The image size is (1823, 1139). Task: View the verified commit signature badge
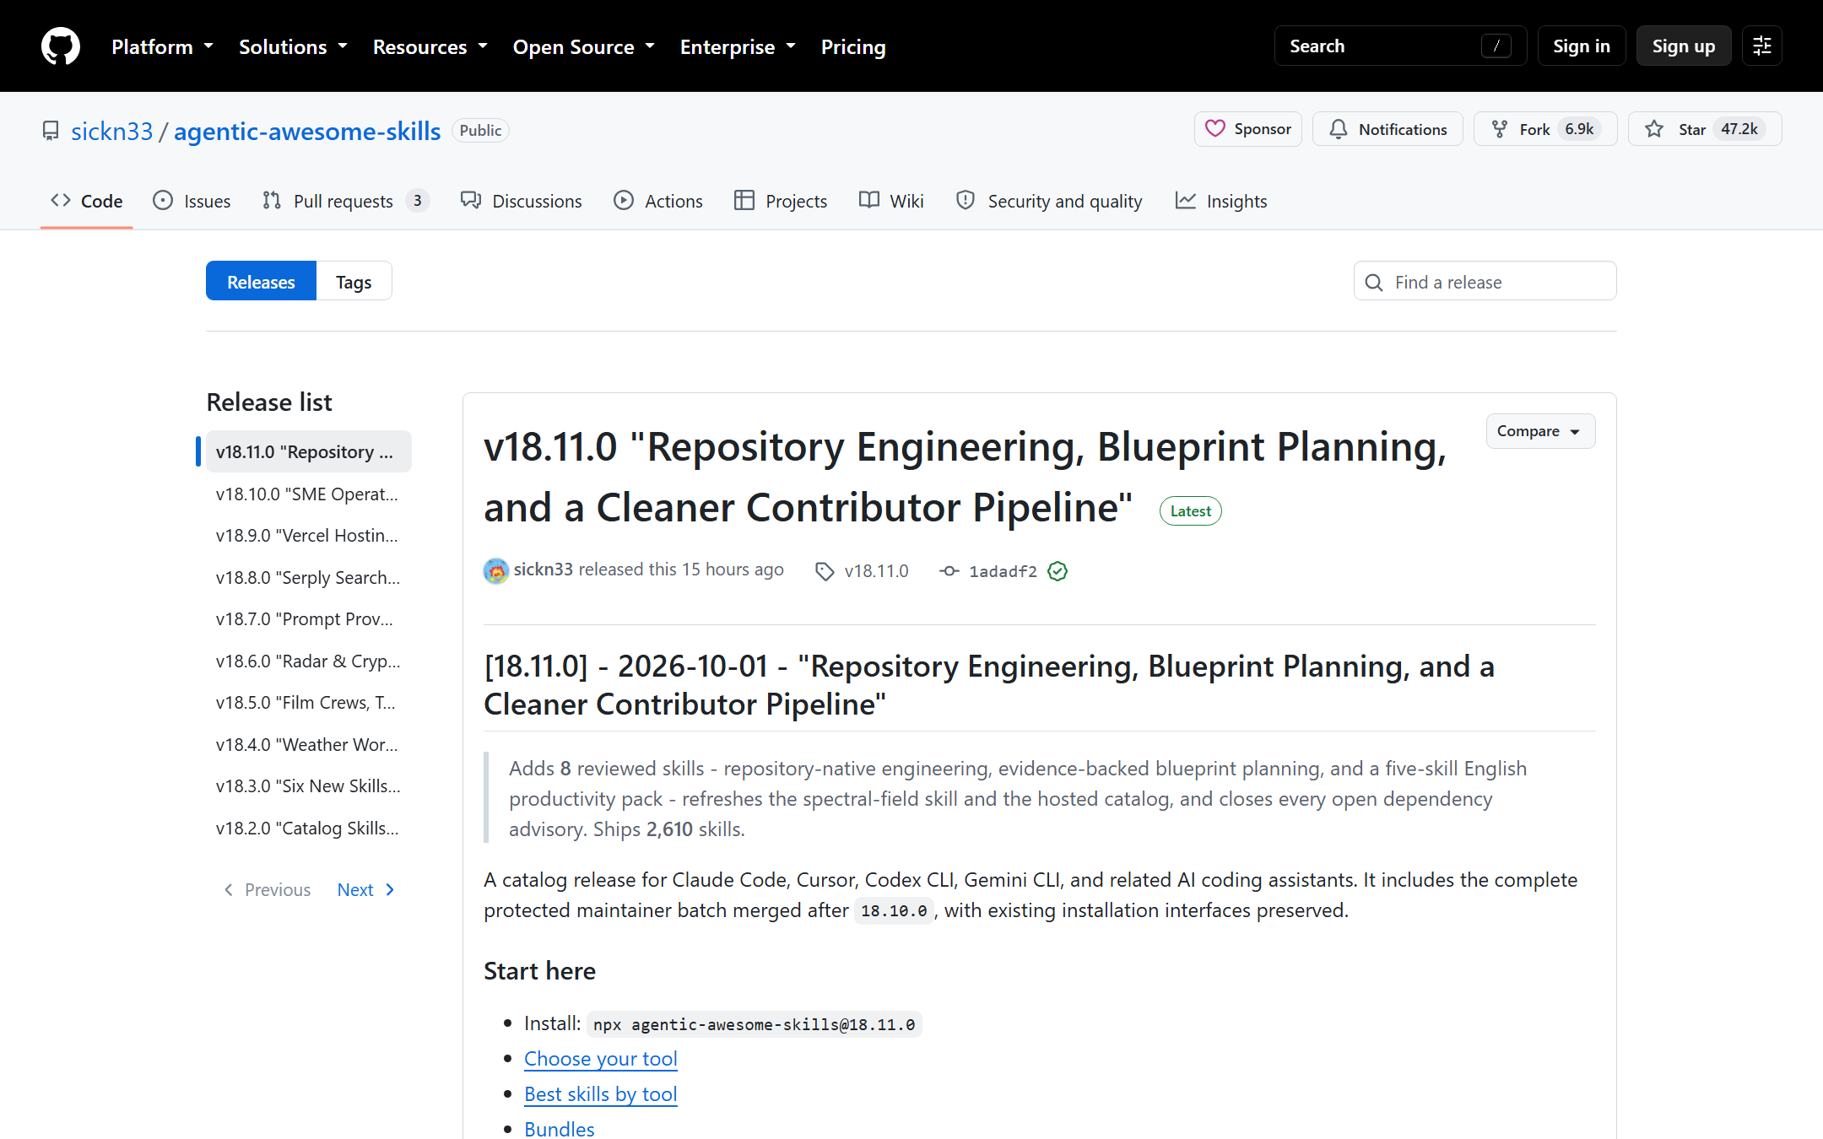pyautogui.click(x=1058, y=571)
